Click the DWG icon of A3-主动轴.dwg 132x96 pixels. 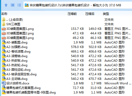(4, 79)
